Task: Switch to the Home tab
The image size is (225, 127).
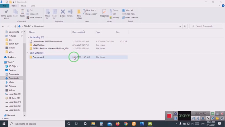Action: point(14,6)
